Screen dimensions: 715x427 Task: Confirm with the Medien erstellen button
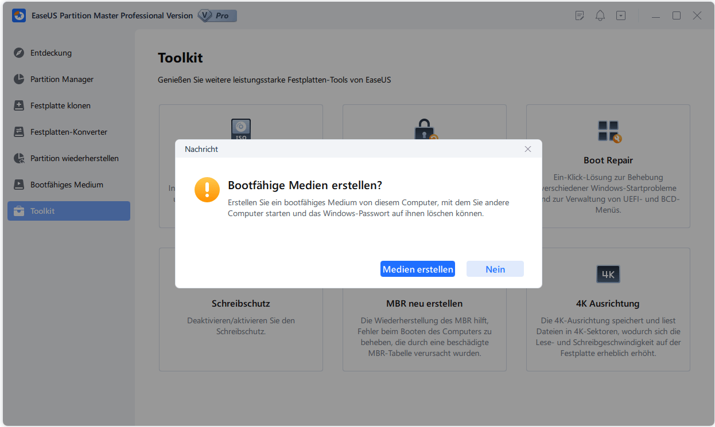418,269
